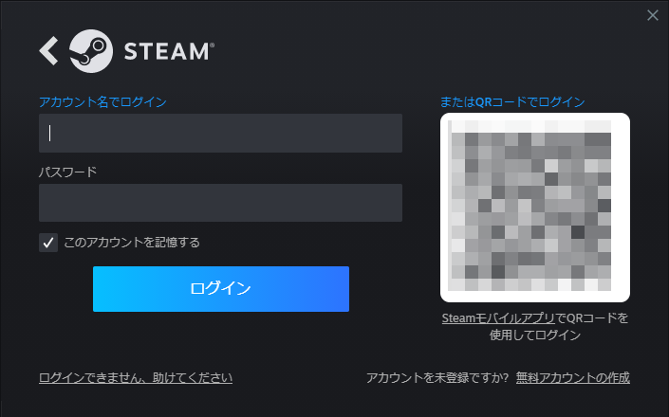
Task: Open the 無料アカウントの作成 link
Action: click(572, 378)
